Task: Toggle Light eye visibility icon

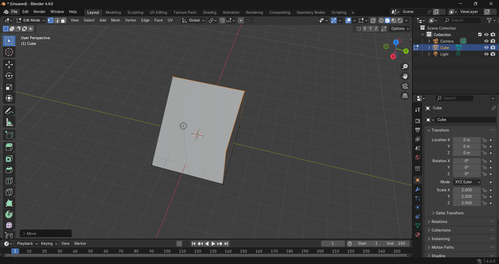Action: click(x=486, y=54)
